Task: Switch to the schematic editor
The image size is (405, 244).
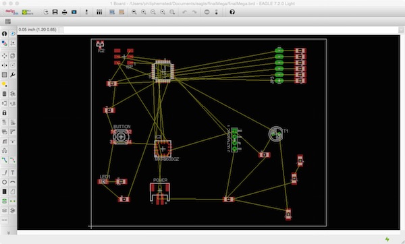Action: coord(86,12)
